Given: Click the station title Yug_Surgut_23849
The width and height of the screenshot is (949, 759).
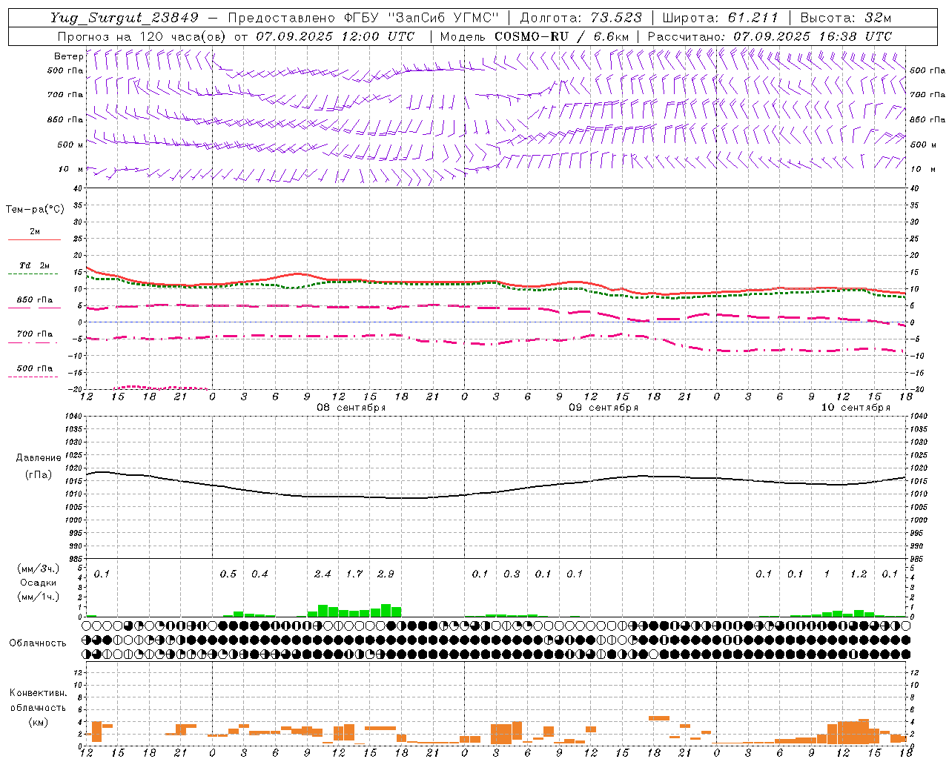Looking at the screenshot, I should pos(125,18).
